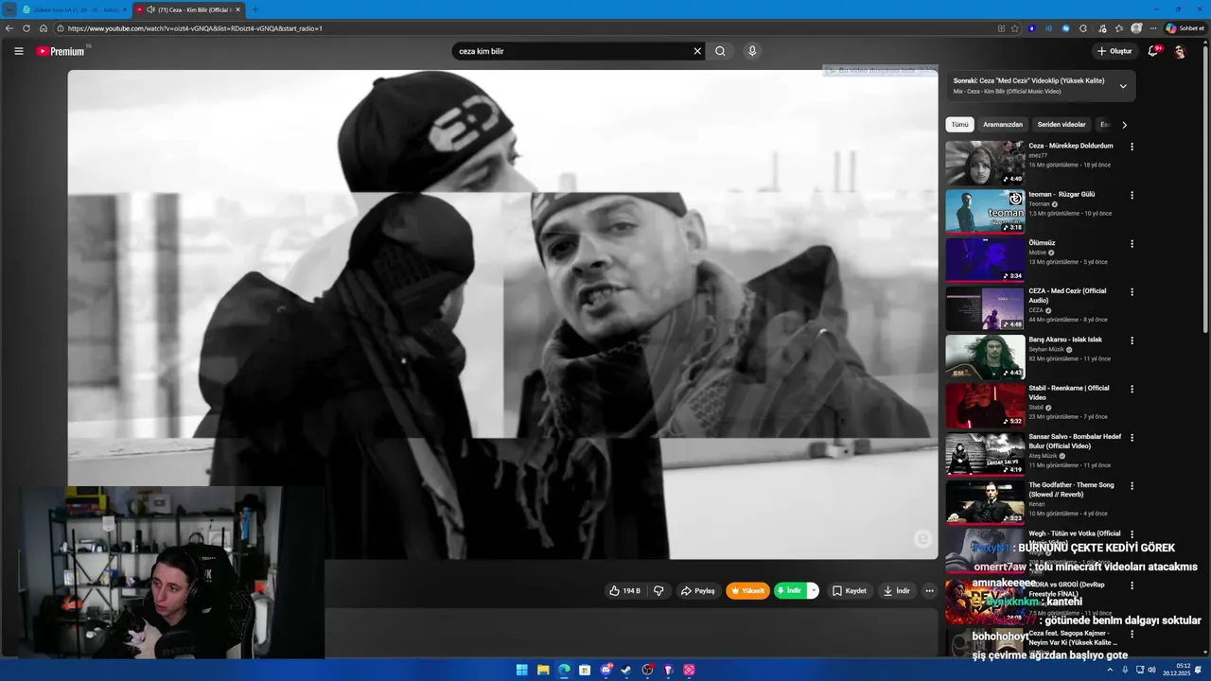The height and width of the screenshot is (681, 1211).
Task: Expand the 'Sonraki' mix playlist panel chevron
Action: (1123, 86)
